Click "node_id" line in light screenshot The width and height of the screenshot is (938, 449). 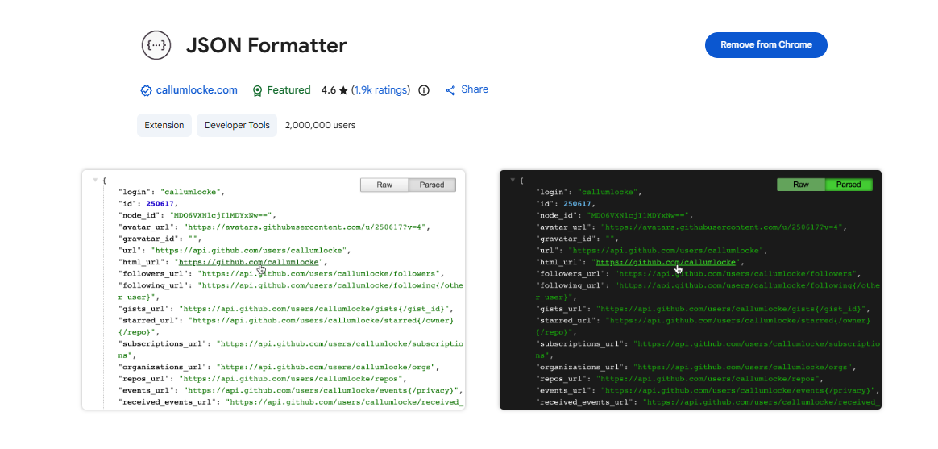pyautogui.click(x=197, y=215)
